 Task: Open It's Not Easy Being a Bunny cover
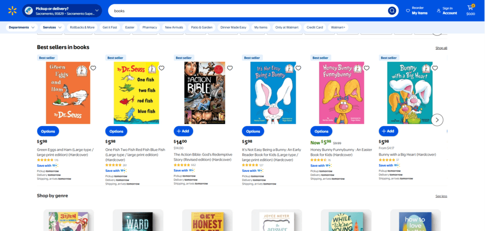[x=273, y=93]
